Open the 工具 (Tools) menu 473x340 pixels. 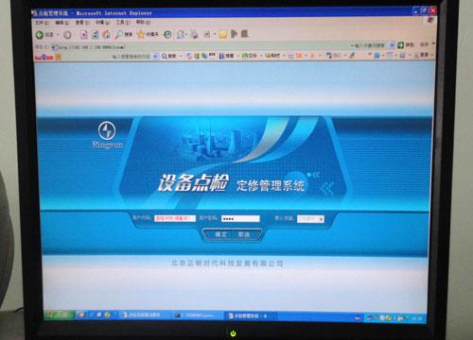coord(123,23)
